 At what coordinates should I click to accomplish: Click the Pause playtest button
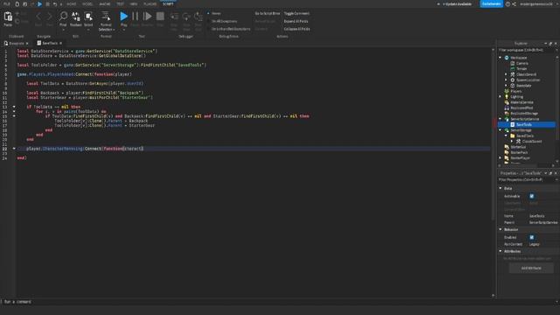pyautogui.click(x=135, y=17)
